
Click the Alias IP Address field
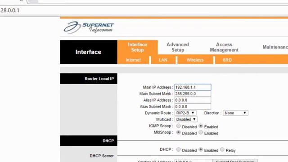pyautogui.click(x=193, y=100)
